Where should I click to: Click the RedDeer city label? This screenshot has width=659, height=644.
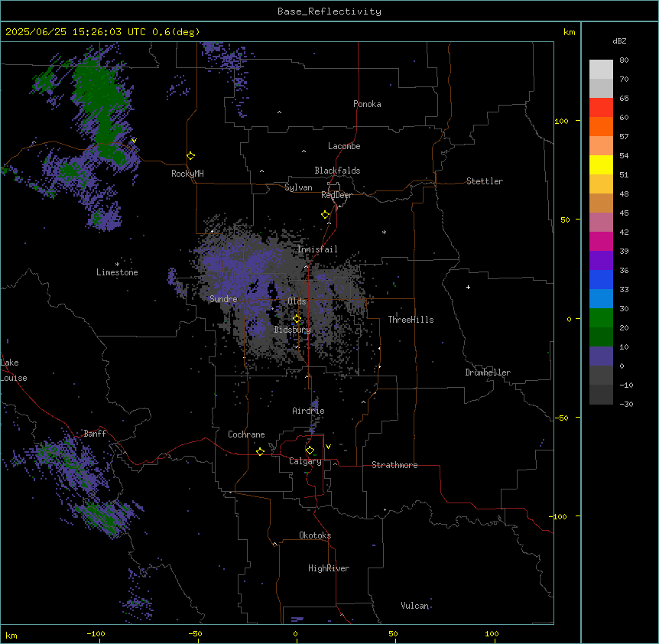[336, 195]
